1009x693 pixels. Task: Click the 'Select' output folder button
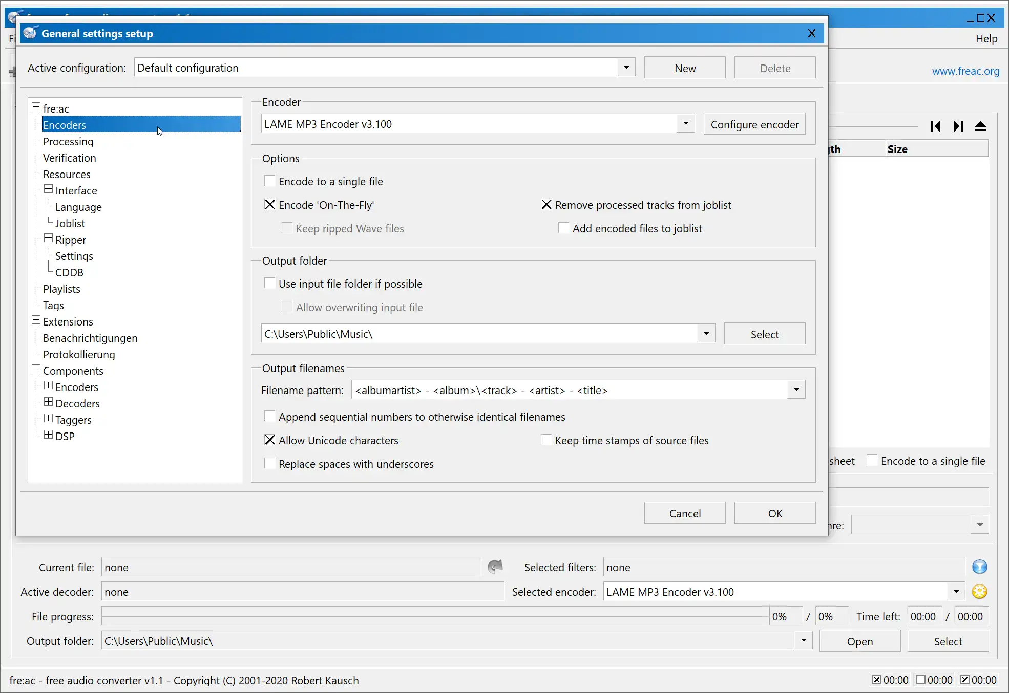765,334
